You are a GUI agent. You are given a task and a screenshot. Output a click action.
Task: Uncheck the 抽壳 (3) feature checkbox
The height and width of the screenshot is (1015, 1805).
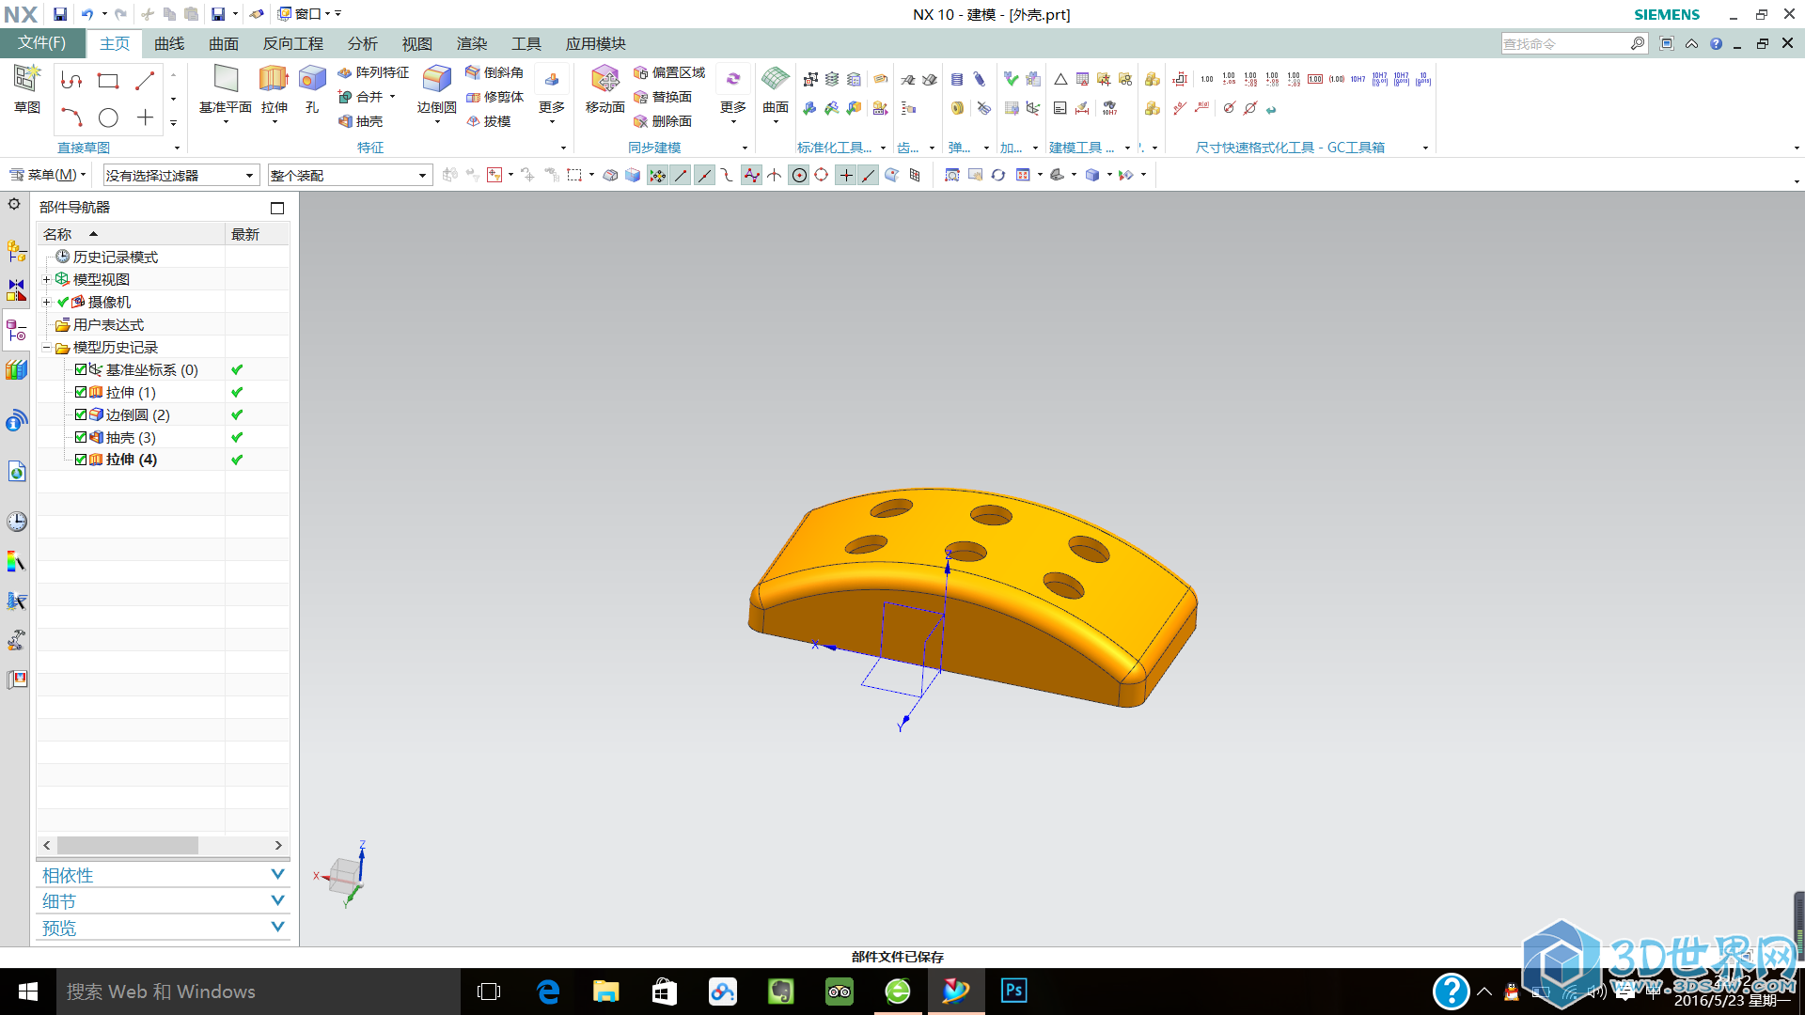click(x=81, y=437)
